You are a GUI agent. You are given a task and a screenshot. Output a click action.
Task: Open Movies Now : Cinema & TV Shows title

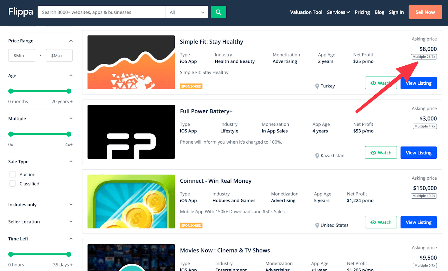tap(225, 250)
